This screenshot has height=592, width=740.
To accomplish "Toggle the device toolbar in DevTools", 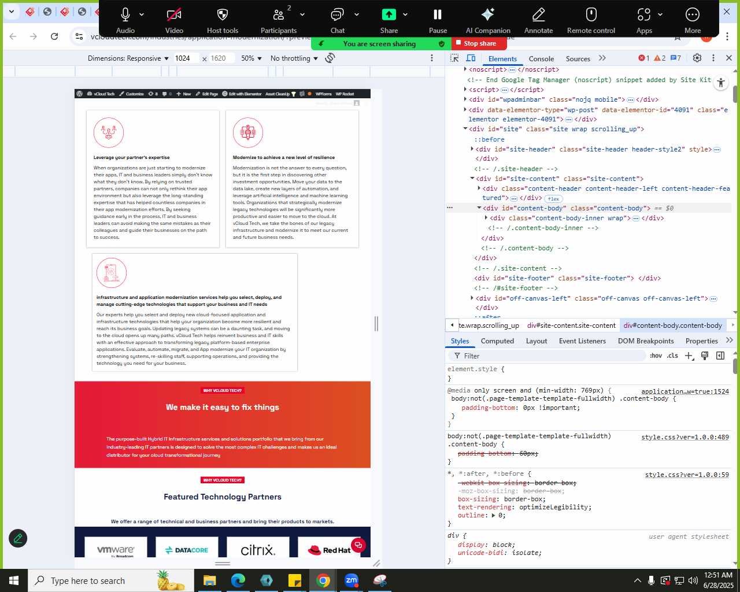I will tap(471, 58).
